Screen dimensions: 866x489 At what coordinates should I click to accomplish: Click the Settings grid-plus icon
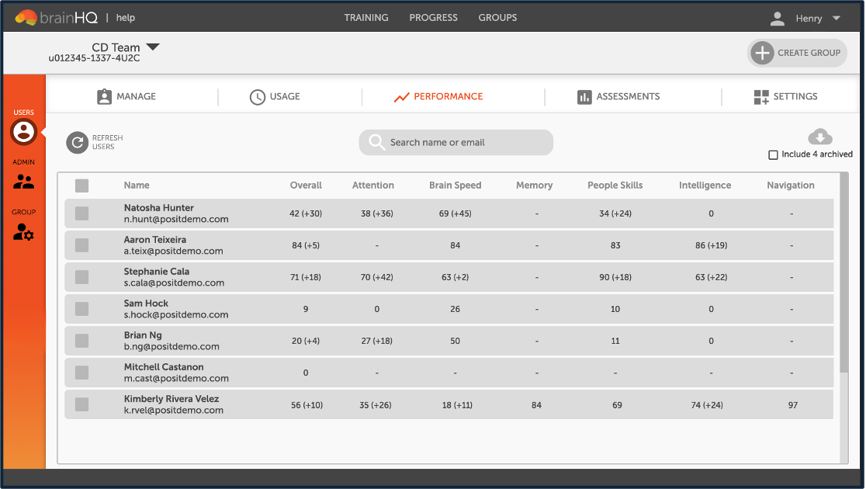(x=761, y=97)
